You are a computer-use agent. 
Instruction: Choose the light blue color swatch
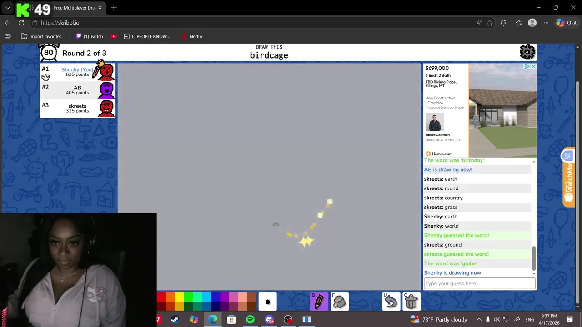point(206,297)
